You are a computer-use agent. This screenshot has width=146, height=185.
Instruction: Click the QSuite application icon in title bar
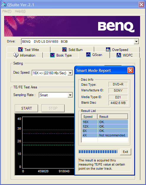coord(4,4)
